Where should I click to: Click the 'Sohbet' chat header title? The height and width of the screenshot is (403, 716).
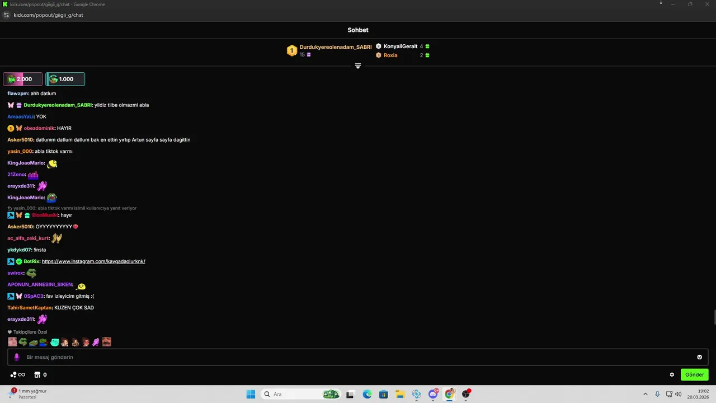[358, 30]
